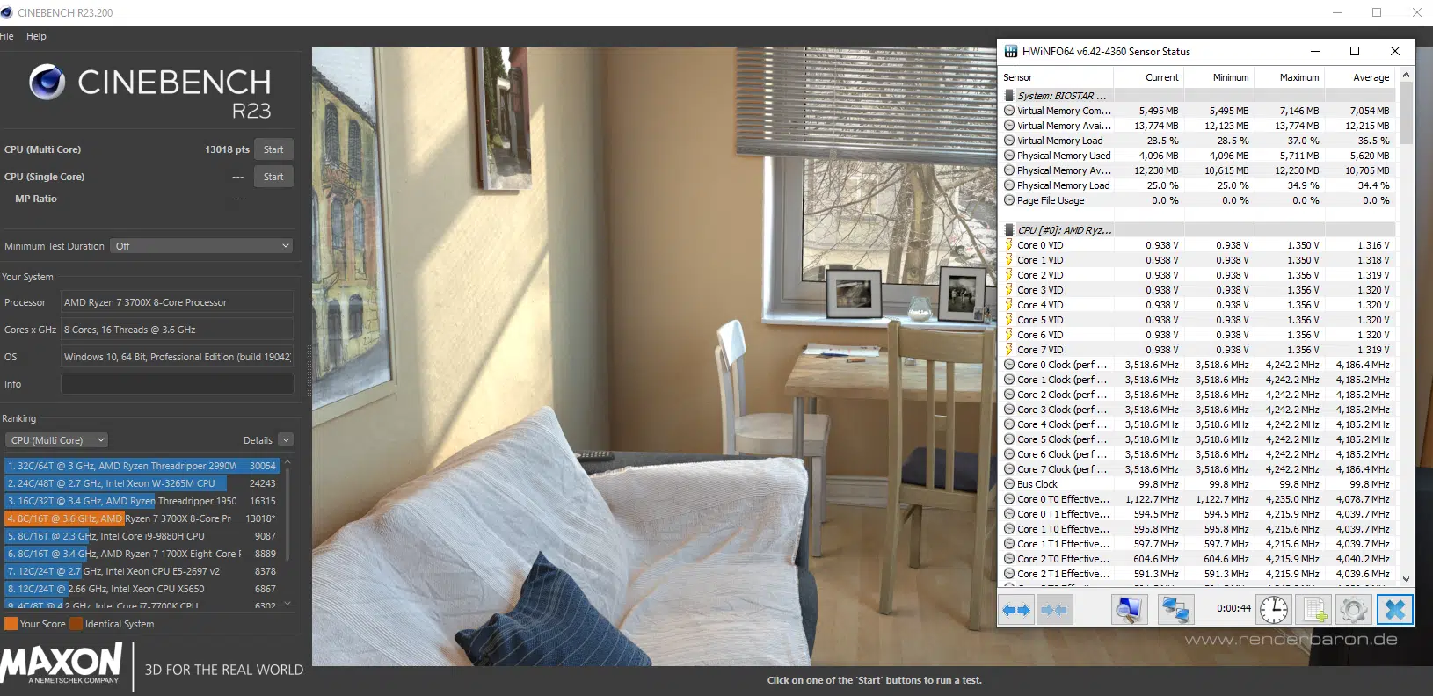Click the HWiNFO scrollbar up arrow
Image resolution: width=1433 pixels, height=696 pixels.
point(1406,76)
